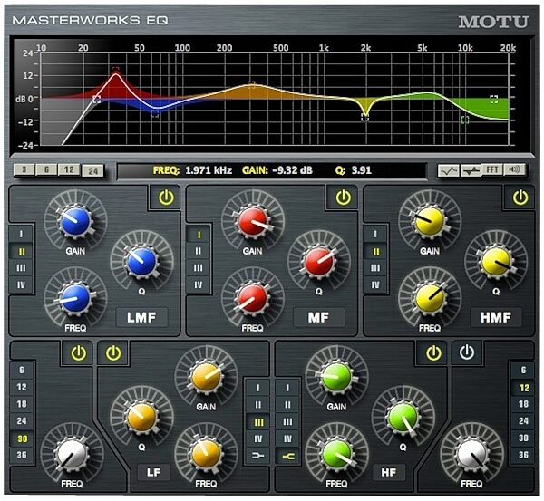
Task: Disable the low-cut filter power button
Action: [78, 353]
